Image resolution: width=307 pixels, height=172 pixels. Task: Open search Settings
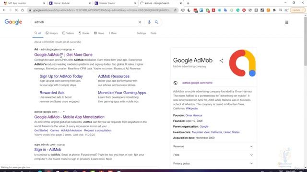tap(142, 33)
